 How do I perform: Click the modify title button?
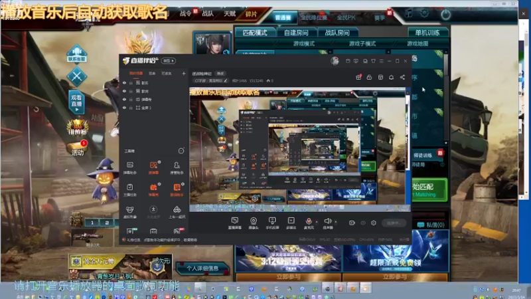pos(220,74)
